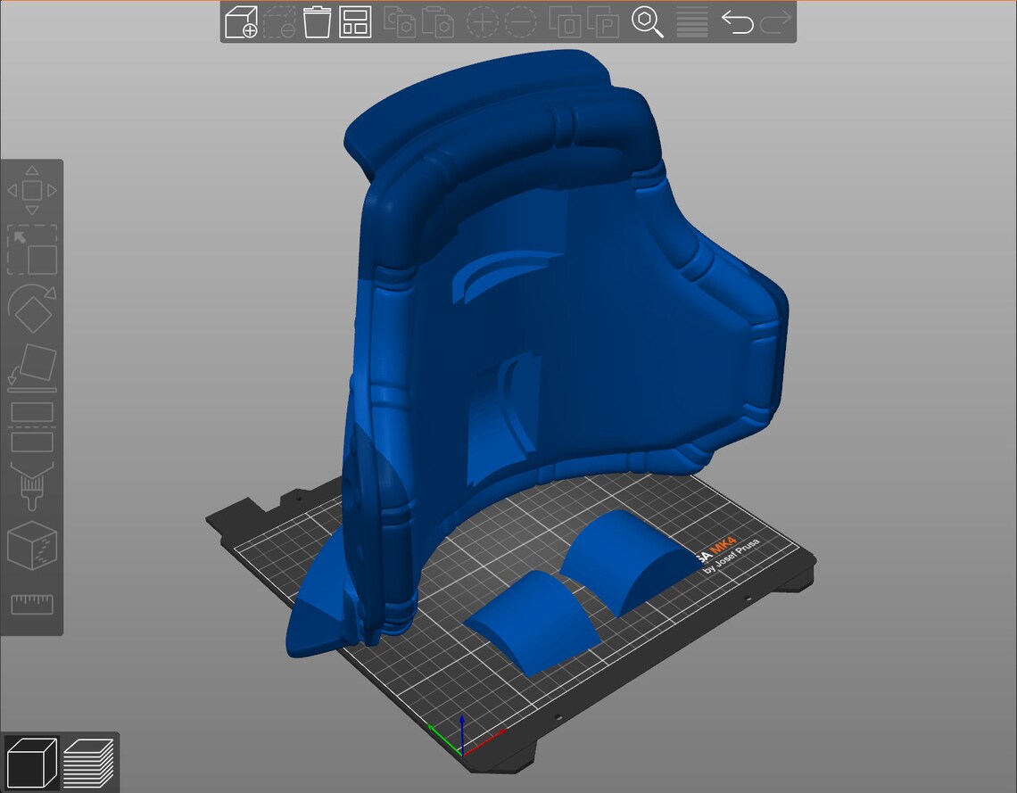Select the Place on face tool
The width and height of the screenshot is (1017, 793).
pos(32,368)
